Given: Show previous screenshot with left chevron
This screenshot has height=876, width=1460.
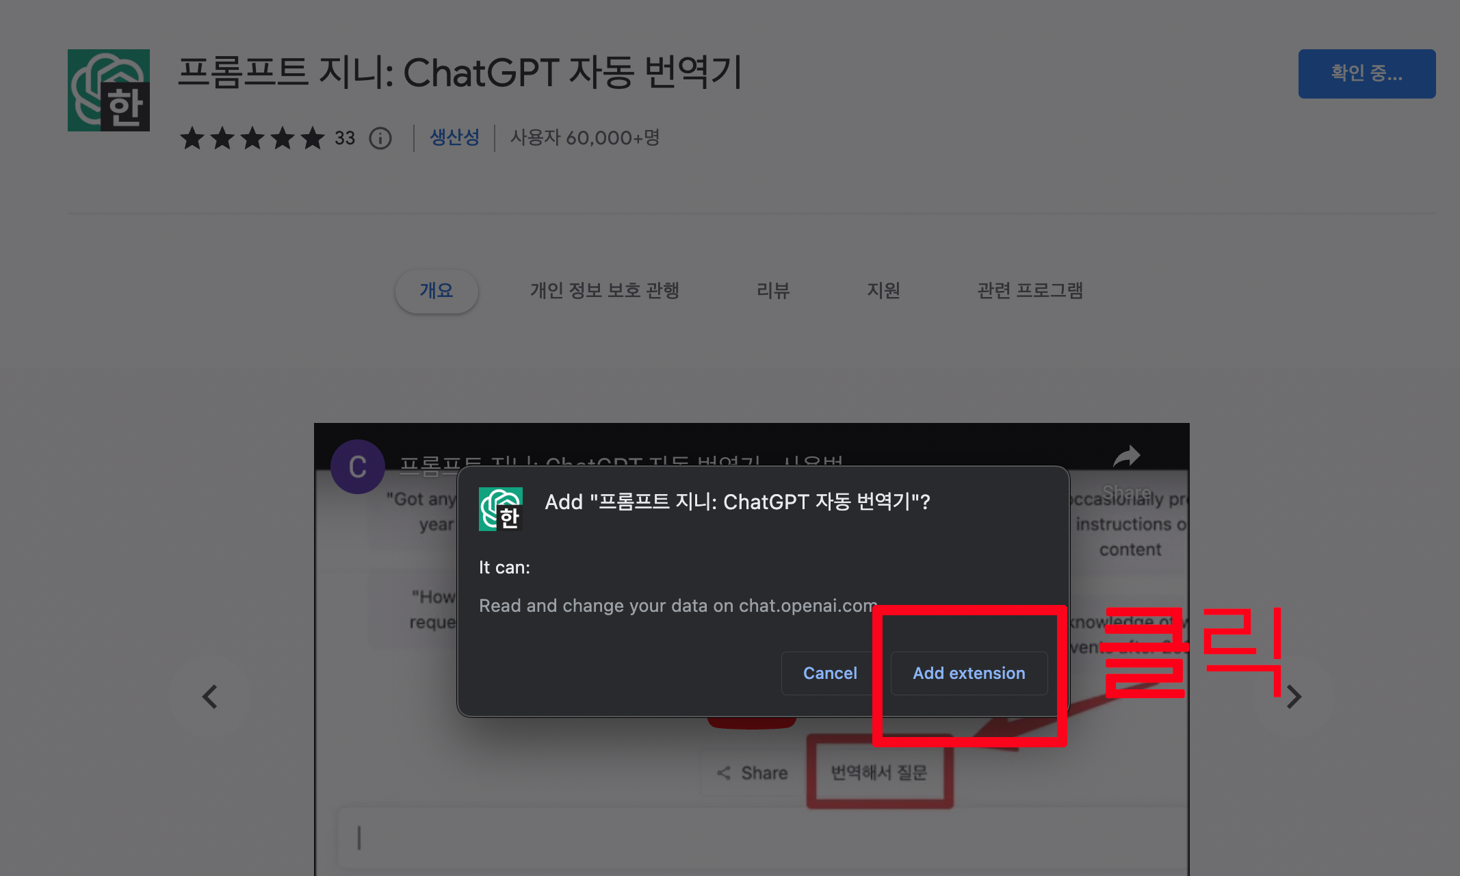Looking at the screenshot, I should click(209, 697).
